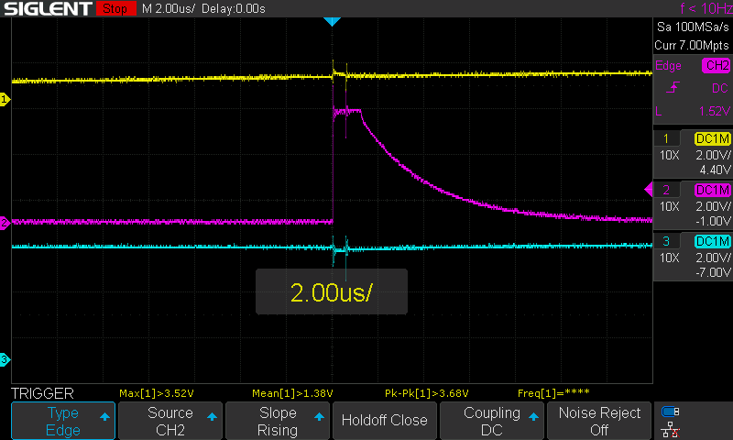Select the Holdoff Close button
Image resolution: width=733 pixels, height=440 pixels.
coord(384,421)
